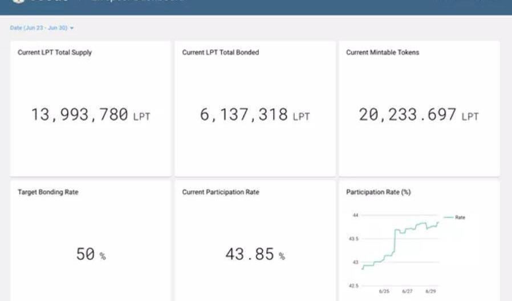Click the 6,137,318 LPT bonded value

click(x=254, y=115)
